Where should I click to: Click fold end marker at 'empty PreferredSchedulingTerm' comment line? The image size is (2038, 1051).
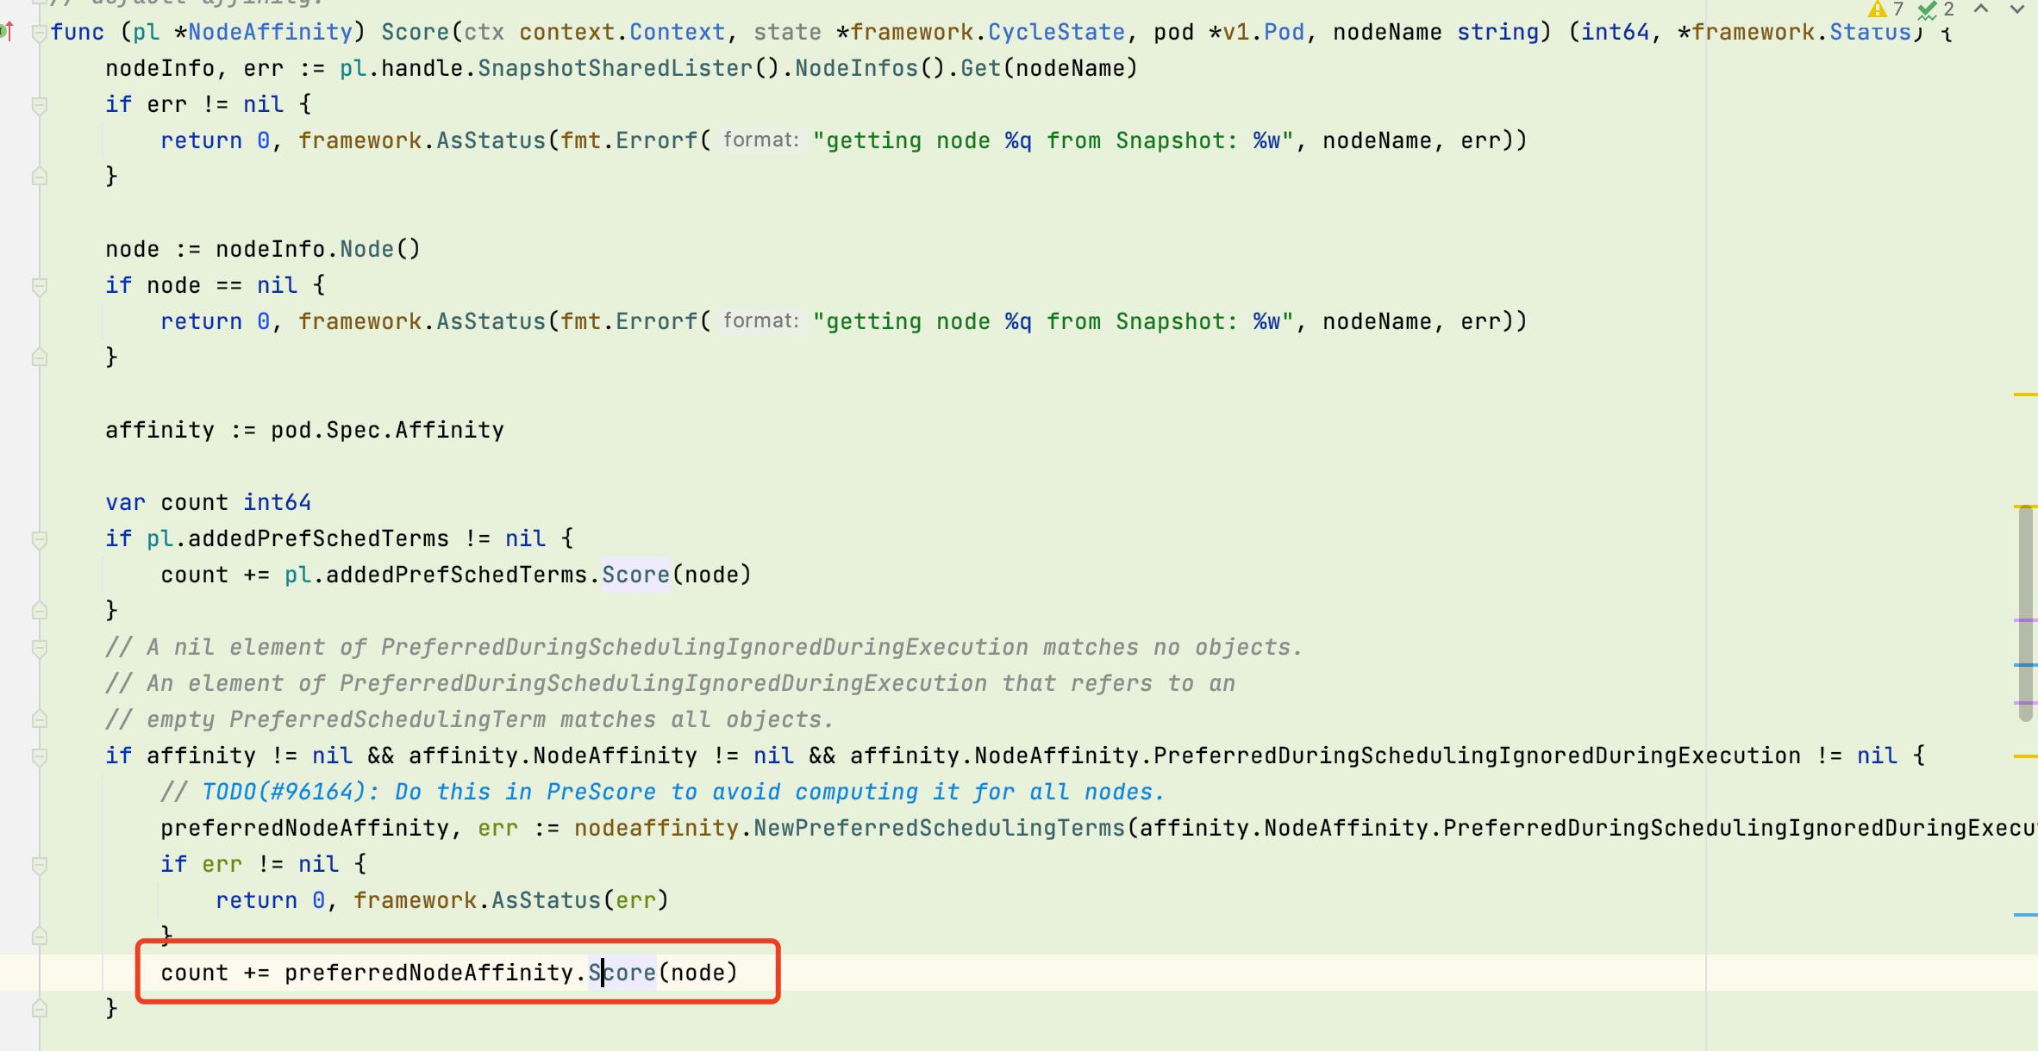(39, 720)
